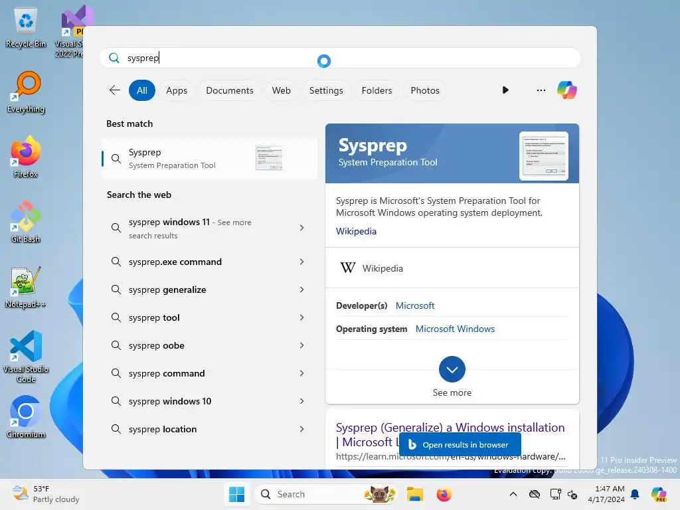Expand arrow for sysprep windows 11
680x510 pixels.
[302, 228]
